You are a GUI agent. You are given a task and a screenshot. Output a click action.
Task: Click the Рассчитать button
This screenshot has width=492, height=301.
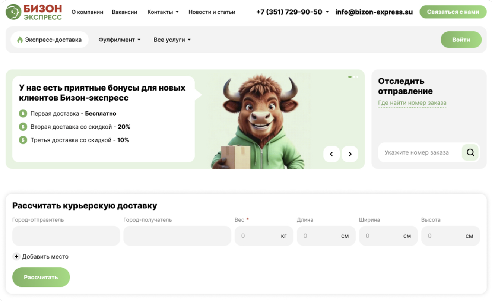pyautogui.click(x=41, y=277)
